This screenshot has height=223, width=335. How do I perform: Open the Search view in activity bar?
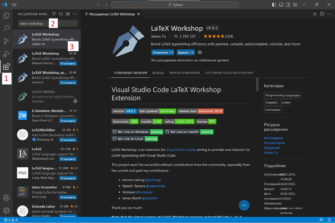click(6, 28)
